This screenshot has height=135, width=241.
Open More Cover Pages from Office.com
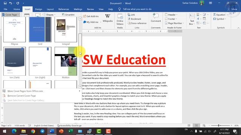[41, 91]
